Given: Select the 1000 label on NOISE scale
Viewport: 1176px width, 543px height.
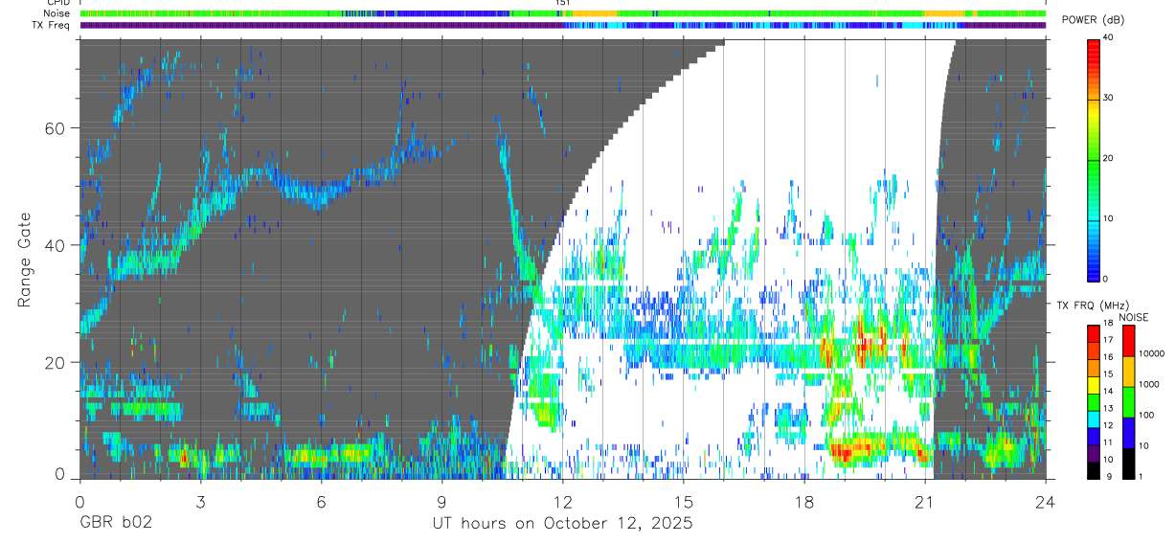Looking at the screenshot, I should pos(1150,384).
